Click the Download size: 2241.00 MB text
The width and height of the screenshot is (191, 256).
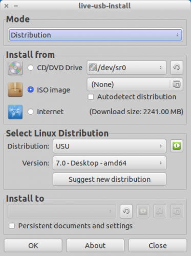[136, 112]
